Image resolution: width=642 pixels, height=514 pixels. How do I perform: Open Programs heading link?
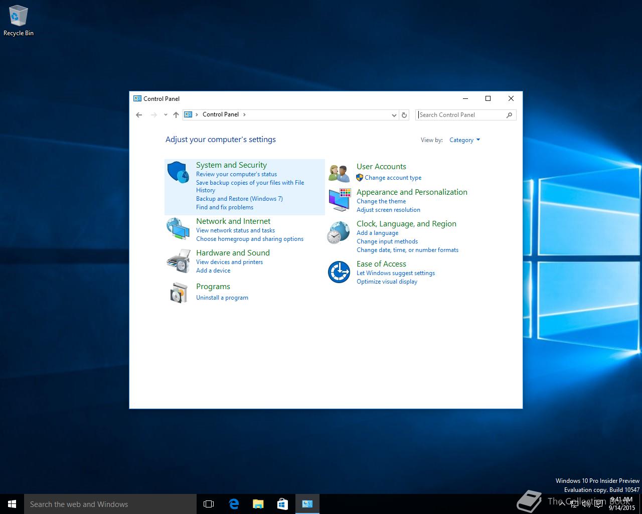tap(213, 287)
